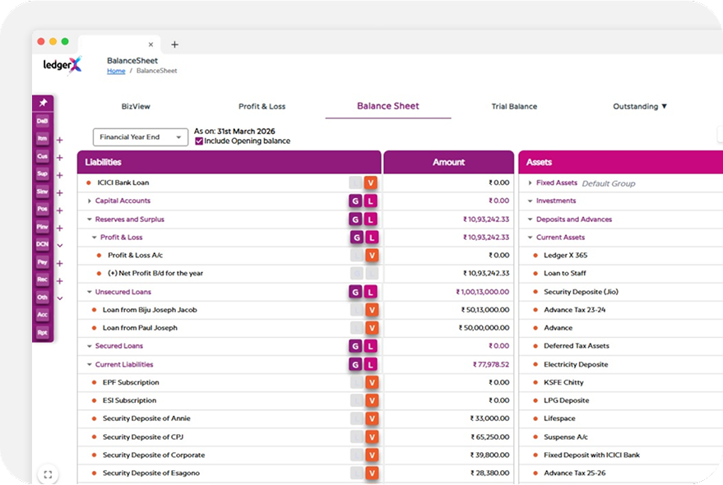Switch to the Trial Balance tab
Viewport: 723px width, 485px height.
point(514,106)
